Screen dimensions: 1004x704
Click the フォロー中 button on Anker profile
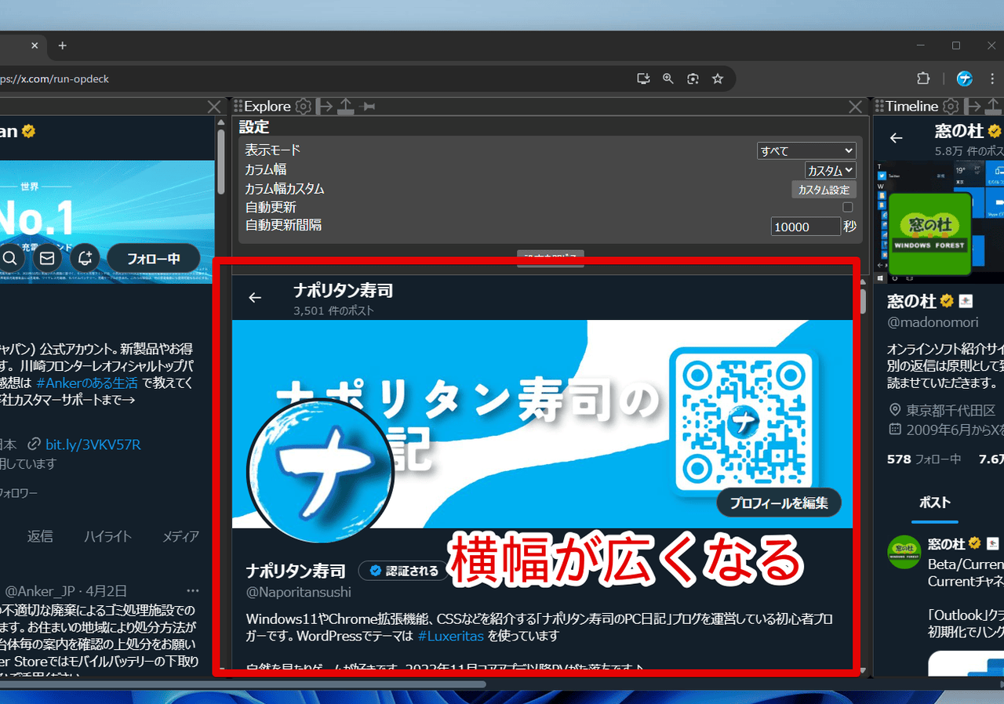[154, 258]
